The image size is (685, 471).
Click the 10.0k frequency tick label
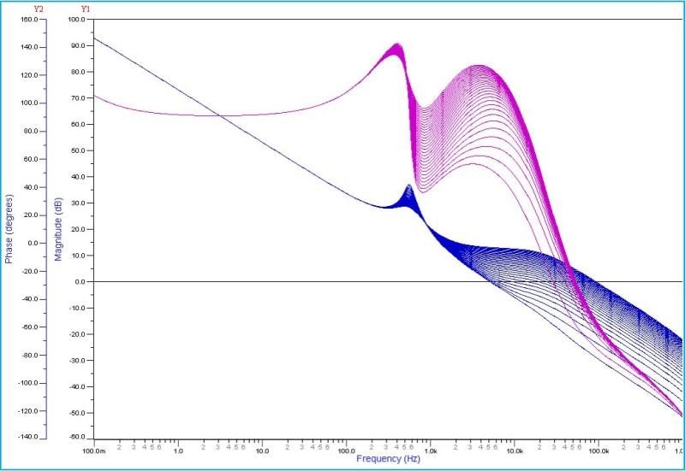pos(515,451)
